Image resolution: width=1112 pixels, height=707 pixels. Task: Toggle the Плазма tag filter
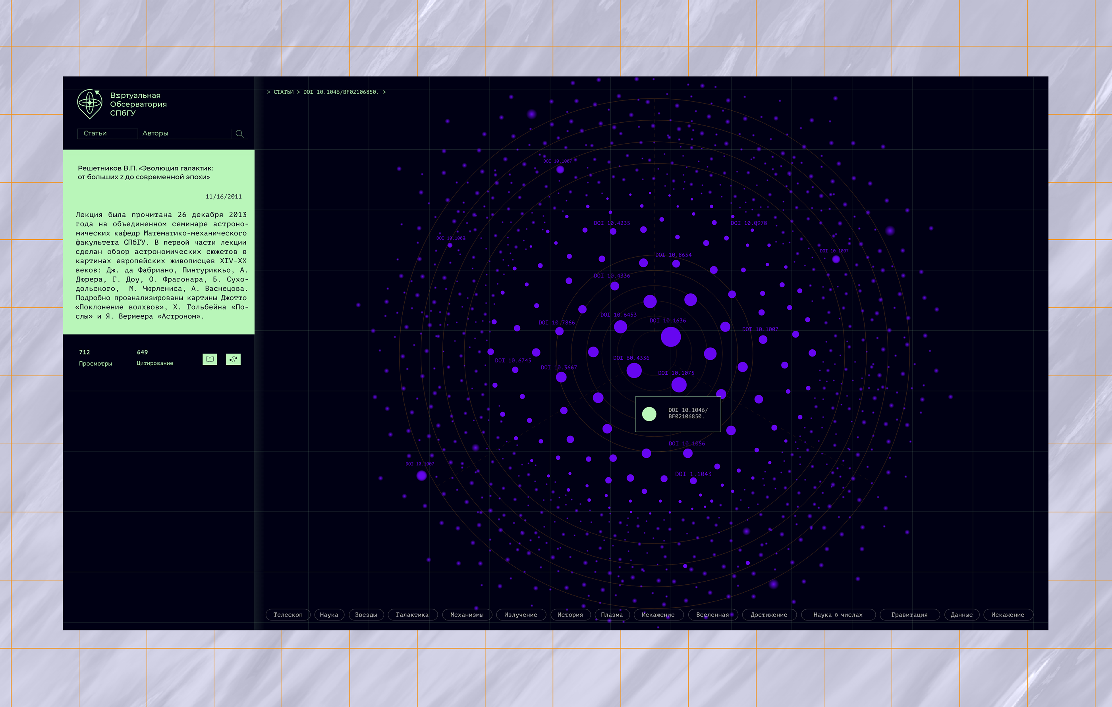pyautogui.click(x=612, y=615)
